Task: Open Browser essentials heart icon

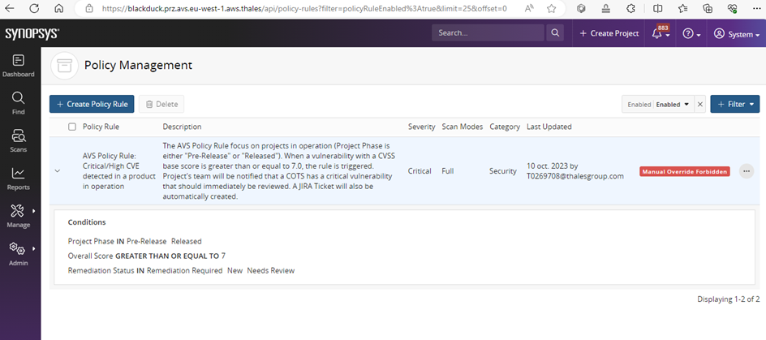Action: click(x=732, y=8)
